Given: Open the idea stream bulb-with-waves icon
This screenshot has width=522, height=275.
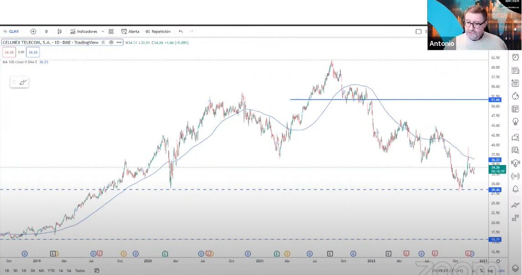Looking at the screenshot, I should (x=515, y=163).
